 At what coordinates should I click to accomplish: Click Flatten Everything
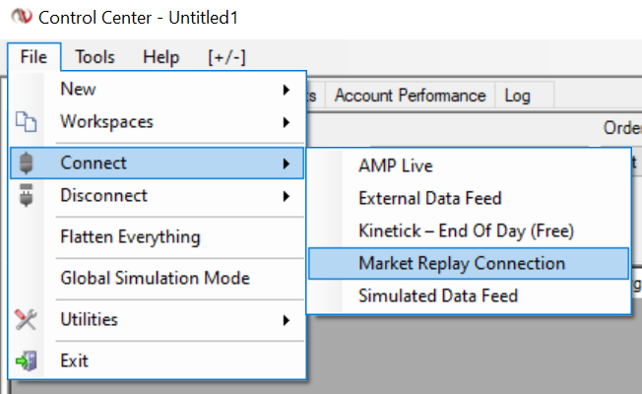pyautogui.click(x=130, y=237)
